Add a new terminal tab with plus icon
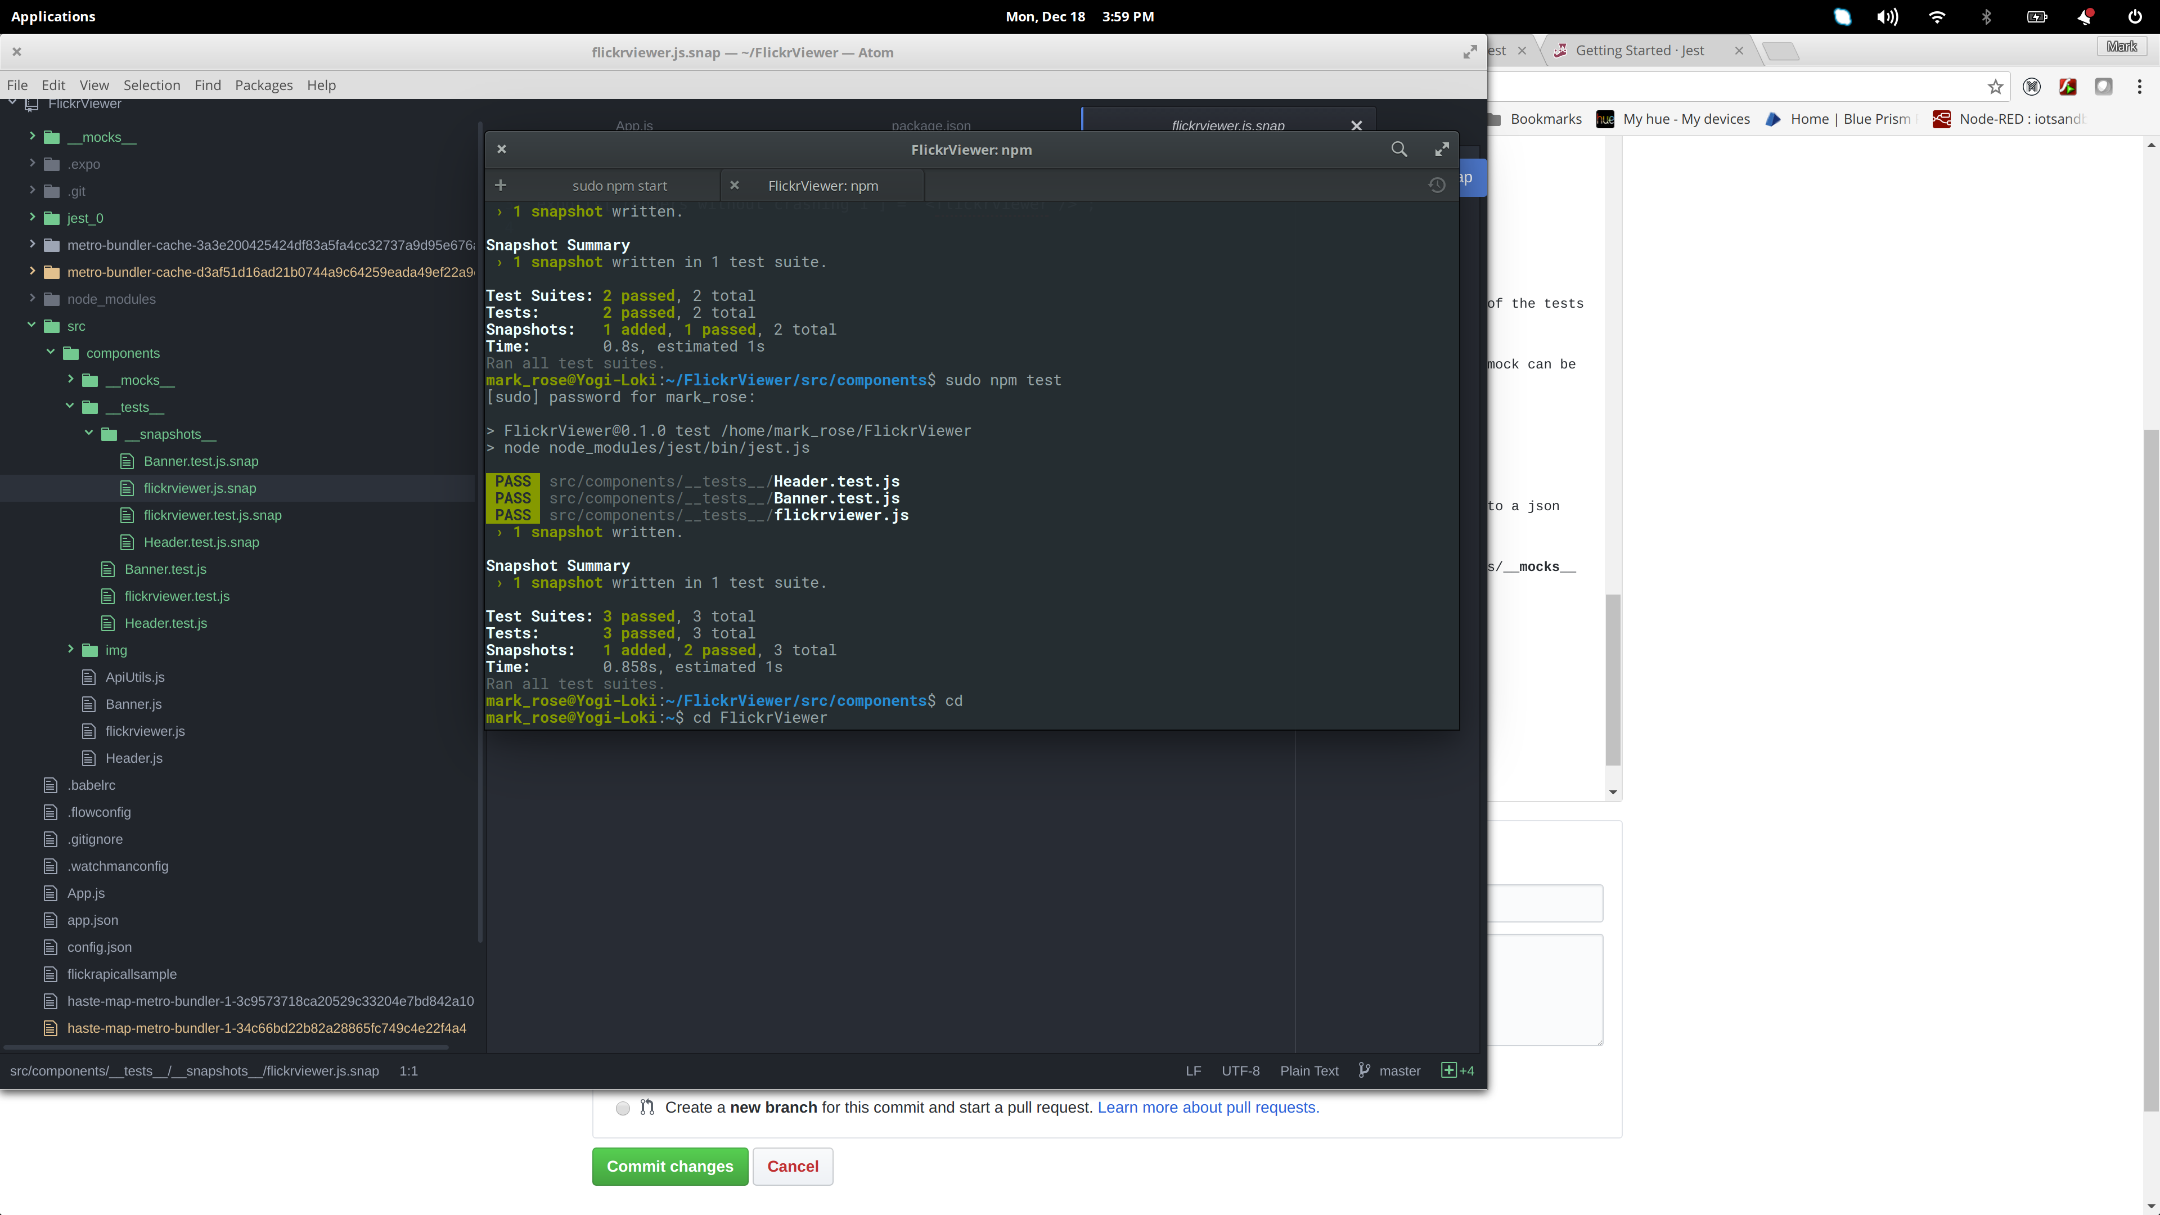 click(501, 184)
